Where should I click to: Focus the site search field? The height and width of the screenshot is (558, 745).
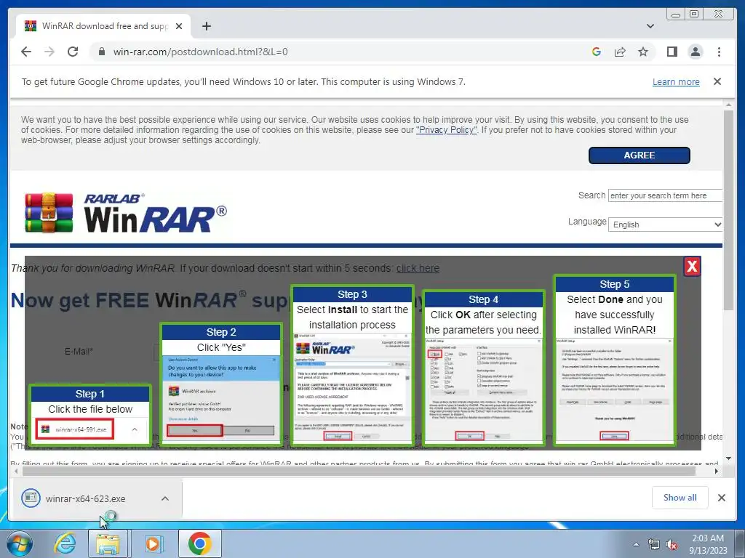(665, 195)
